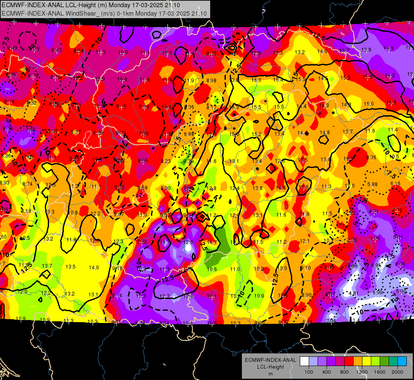Select the sky blue legend swatch
Screen dimensions: 414x380
tap(402, 361)
